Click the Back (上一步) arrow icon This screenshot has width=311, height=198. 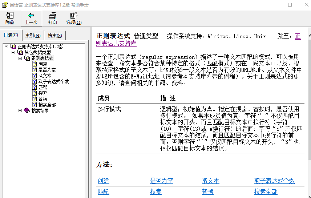pos(31,16)
